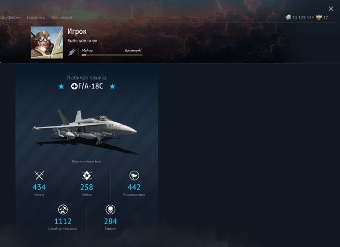The width and height of the screenshot is (340, 247).
Task: Click the Майор rank wing icon
Action: [72, 53]
